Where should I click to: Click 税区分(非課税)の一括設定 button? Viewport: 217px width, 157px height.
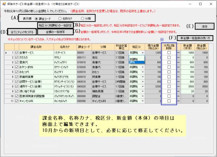tap(55, 25)
